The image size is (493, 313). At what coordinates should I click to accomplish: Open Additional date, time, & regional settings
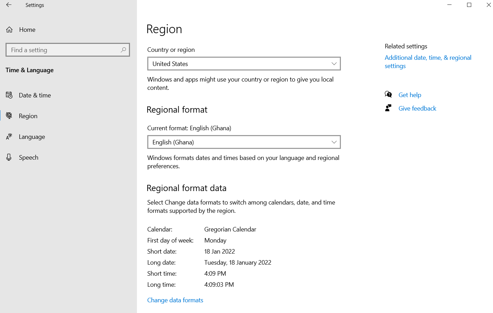click(428, 62)
